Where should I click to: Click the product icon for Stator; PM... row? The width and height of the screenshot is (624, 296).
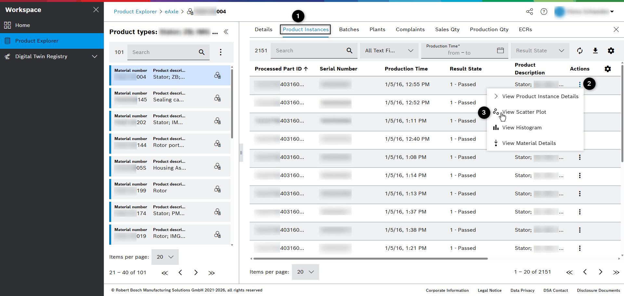[217, 212]
